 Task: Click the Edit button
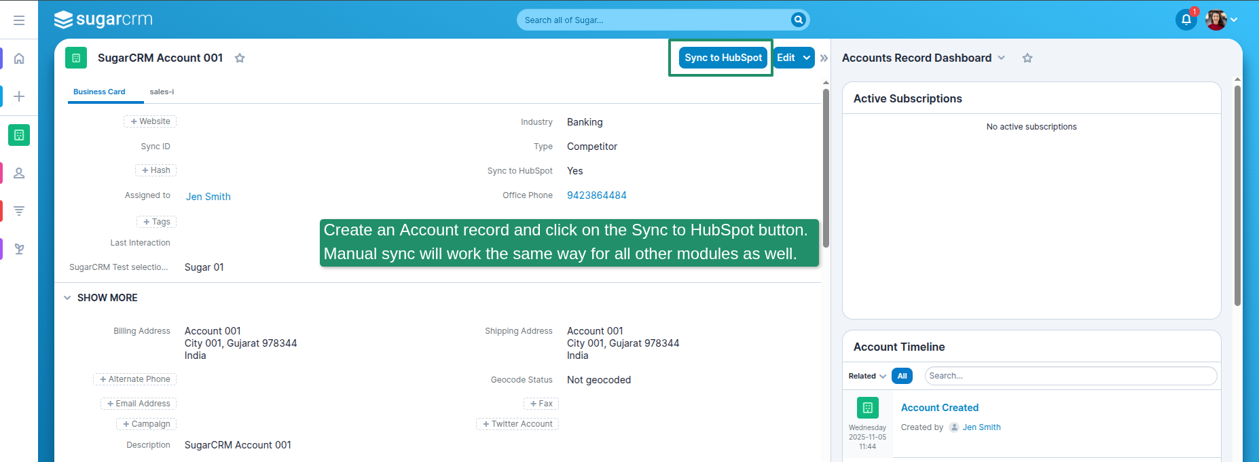point(786,58)
